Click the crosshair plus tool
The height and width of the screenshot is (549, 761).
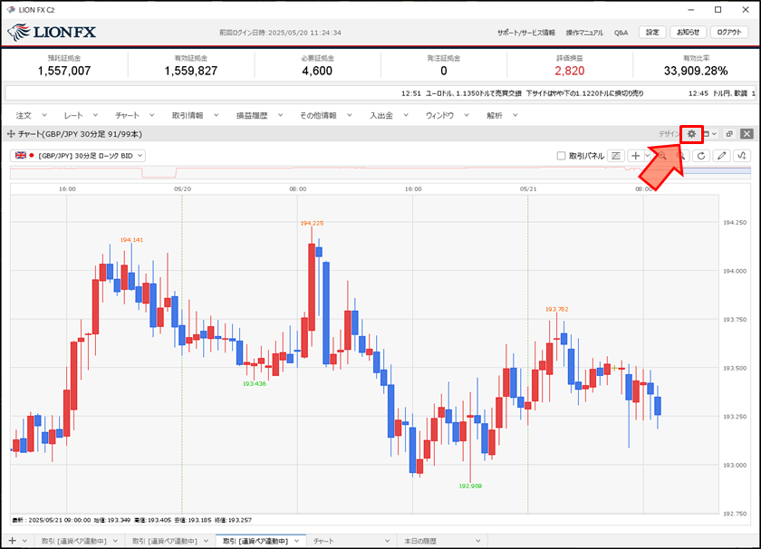point(636,156)
